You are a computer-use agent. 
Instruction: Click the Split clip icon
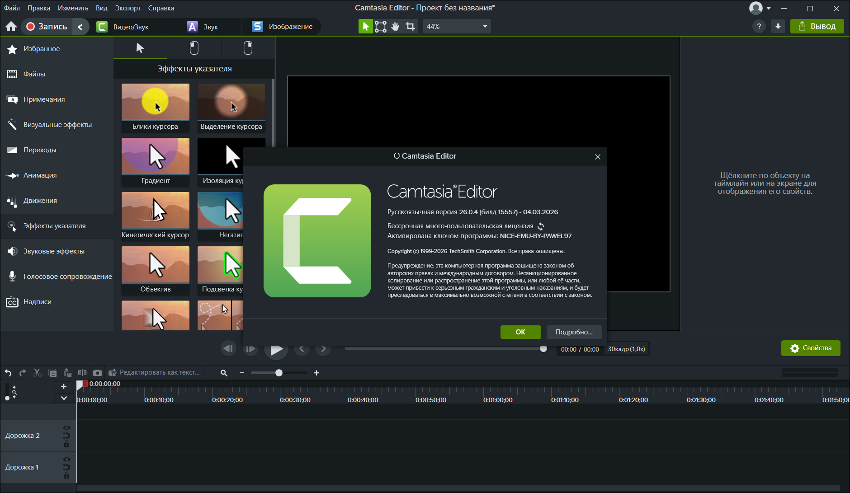pyautogui.click(x=82, y=373)
